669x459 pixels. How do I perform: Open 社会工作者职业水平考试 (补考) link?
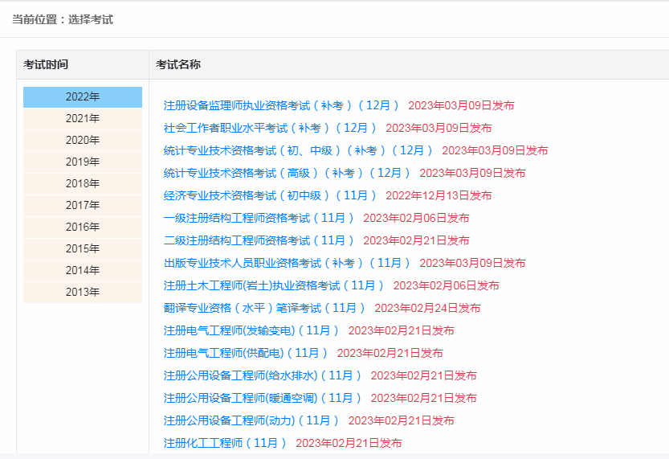[270, 128]
